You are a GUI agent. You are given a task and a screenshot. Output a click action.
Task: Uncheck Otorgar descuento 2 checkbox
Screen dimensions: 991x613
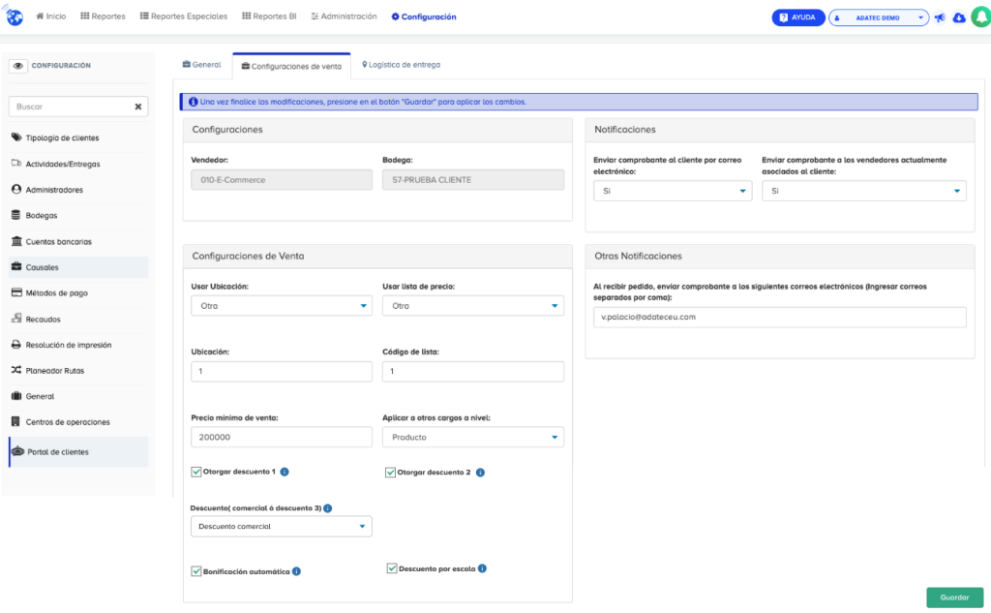click(391, 473)
